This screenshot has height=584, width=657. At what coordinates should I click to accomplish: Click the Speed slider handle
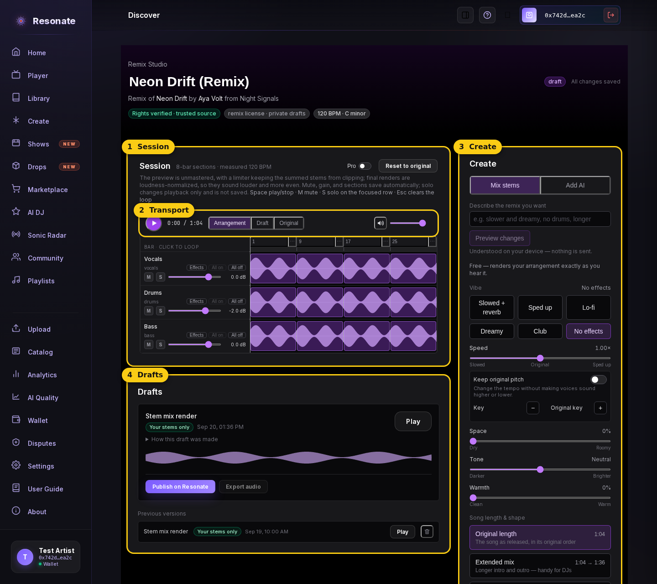coord(540,358)
